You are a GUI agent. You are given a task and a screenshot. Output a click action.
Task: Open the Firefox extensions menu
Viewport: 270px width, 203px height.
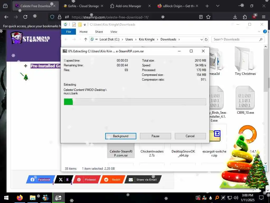(x=245, y=17)
